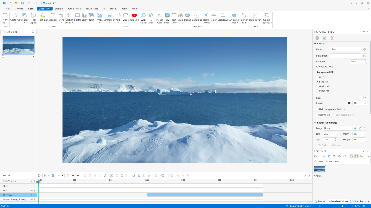Collapse the Background Fill section
Image resolution: width=371 pixels, height=208 pixels.
pyautogui.click(x=315, y=72)
